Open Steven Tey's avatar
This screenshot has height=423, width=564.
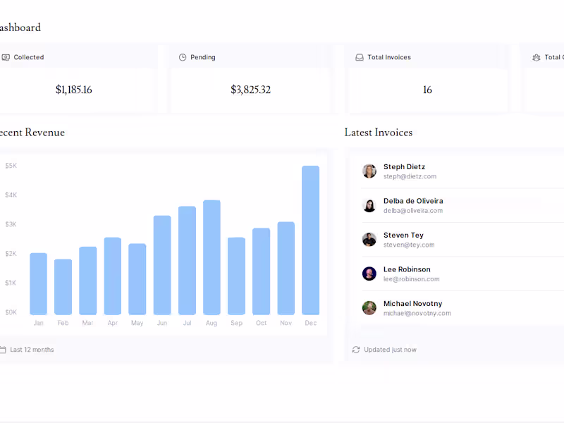click(x=369, y=239)
